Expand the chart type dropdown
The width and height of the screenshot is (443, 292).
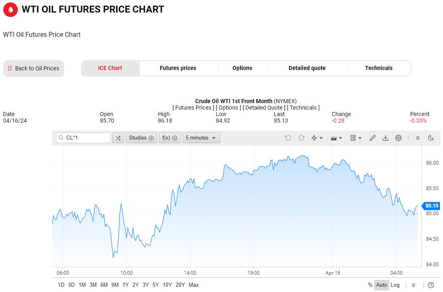(337, 138)
